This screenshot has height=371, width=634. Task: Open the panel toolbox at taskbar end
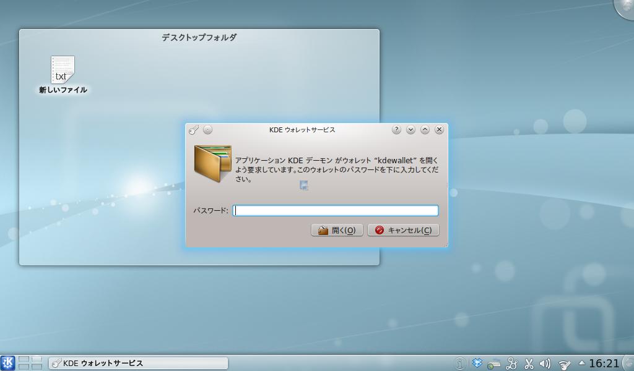tap(628, 364)
